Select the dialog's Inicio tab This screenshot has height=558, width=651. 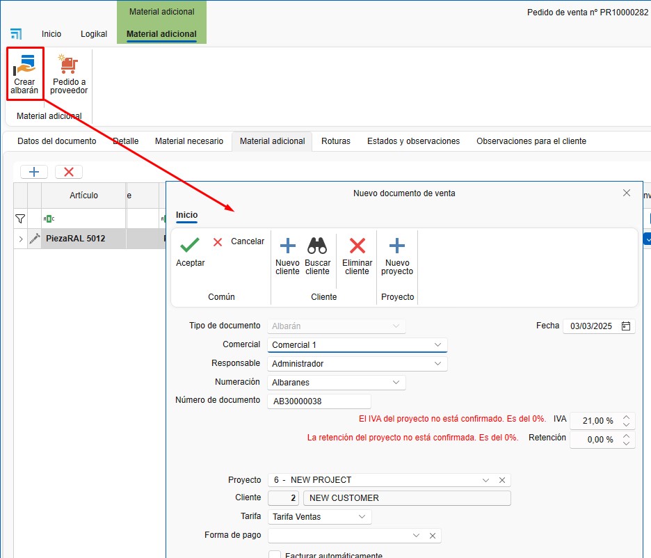coord(186,215)
